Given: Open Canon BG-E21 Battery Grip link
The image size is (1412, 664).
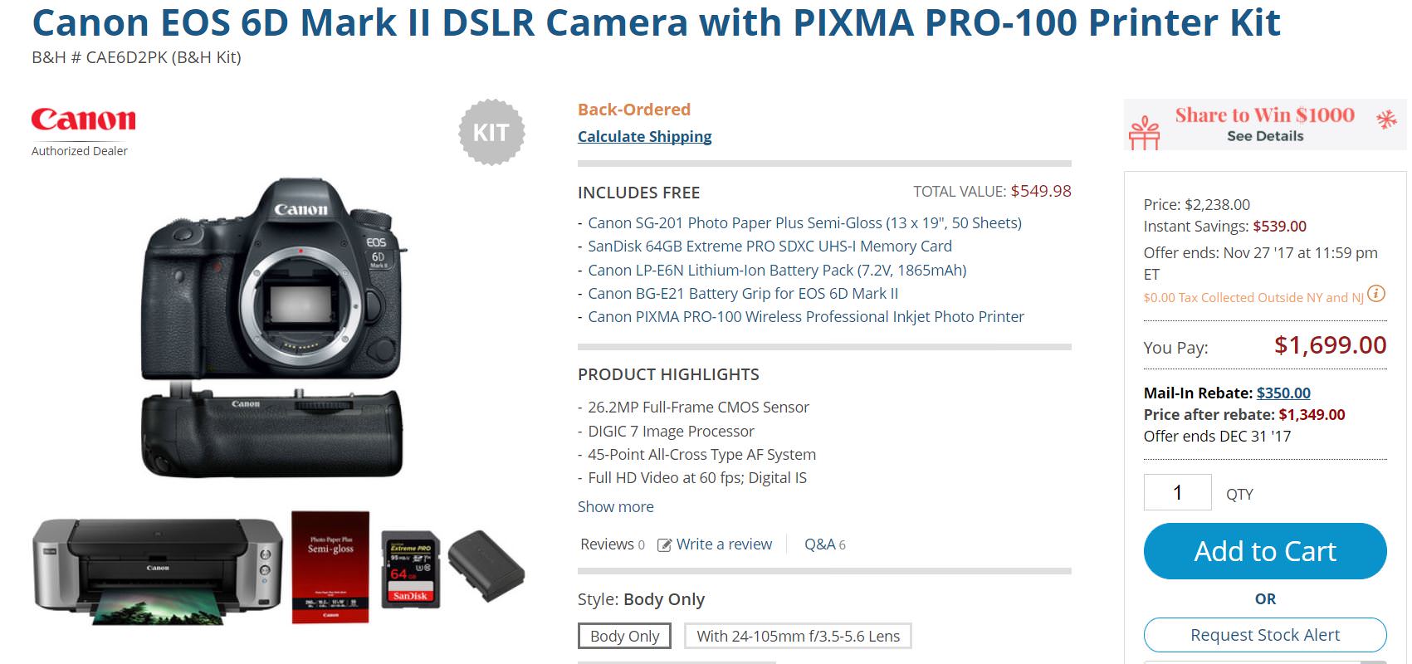Looking at the screenshot, I should coord(743,293).
